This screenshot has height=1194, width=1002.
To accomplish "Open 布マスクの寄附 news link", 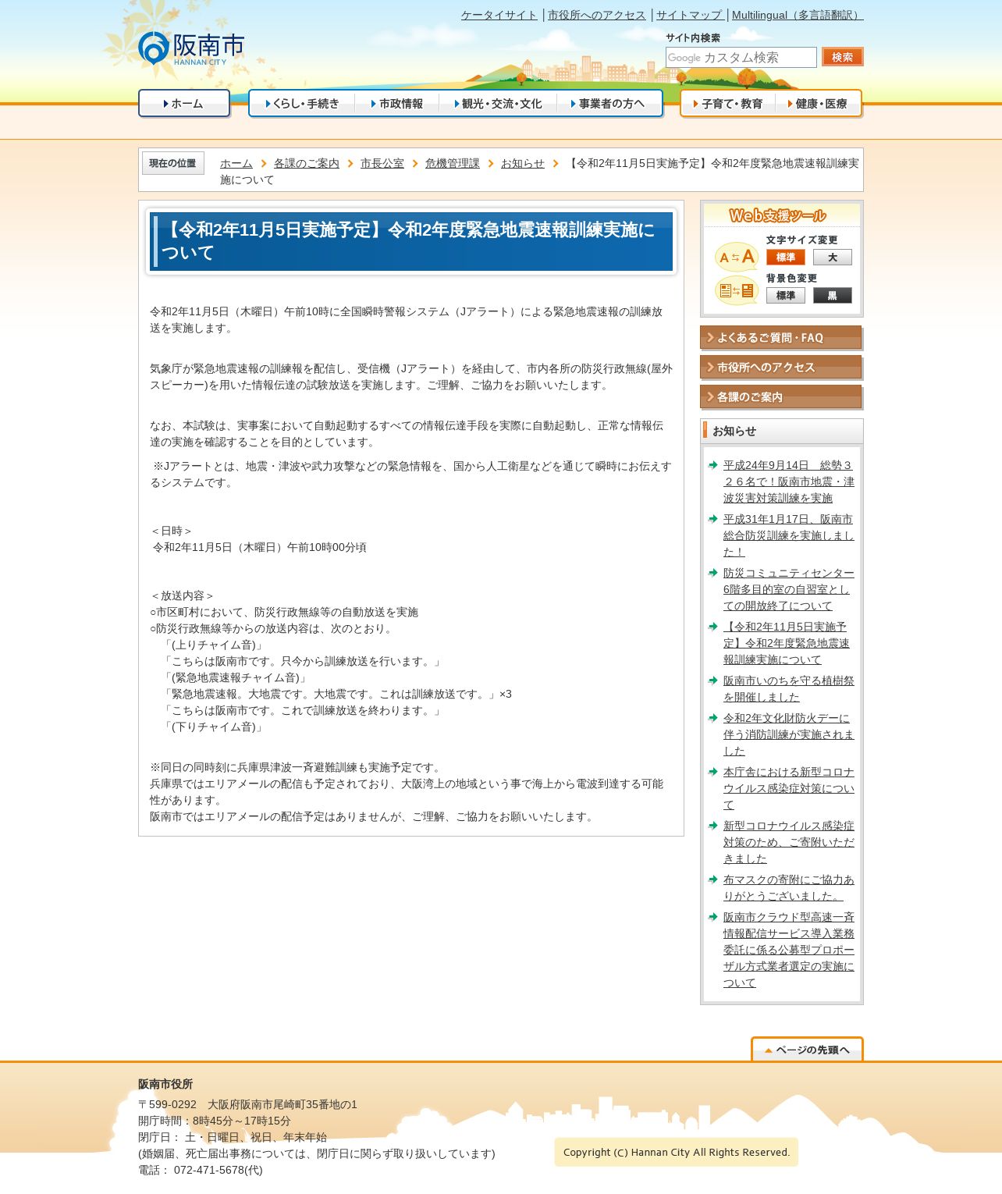I will click(788, 888).
